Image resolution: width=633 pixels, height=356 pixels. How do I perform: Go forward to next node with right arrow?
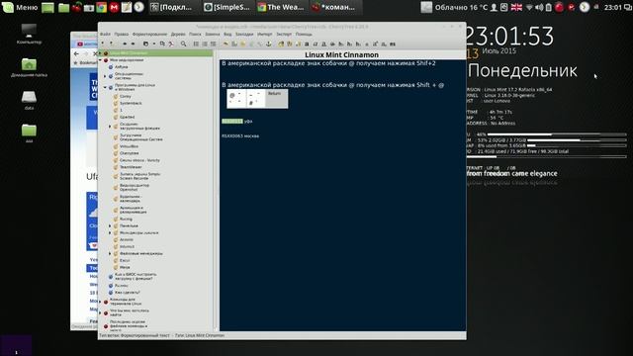133,44
